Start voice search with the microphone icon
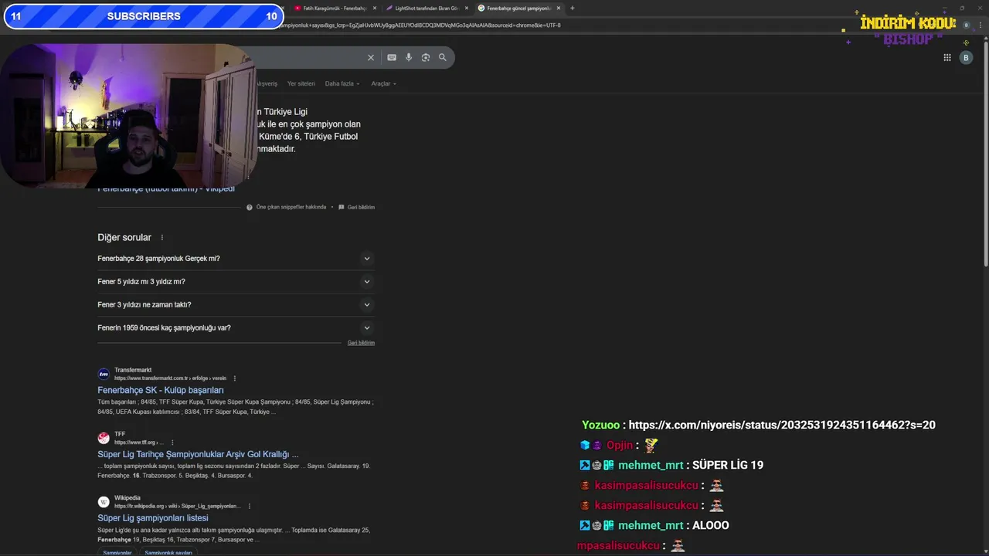The image size is (989, 556). click(409, 57)
